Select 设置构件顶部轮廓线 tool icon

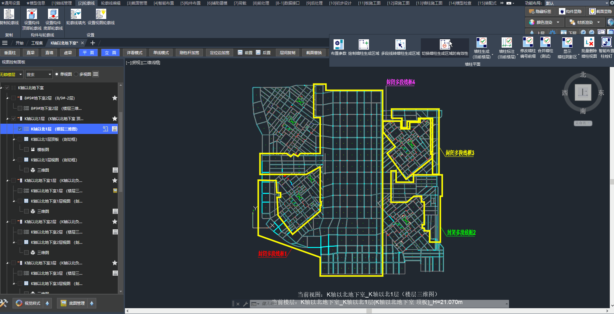(32, 14)
